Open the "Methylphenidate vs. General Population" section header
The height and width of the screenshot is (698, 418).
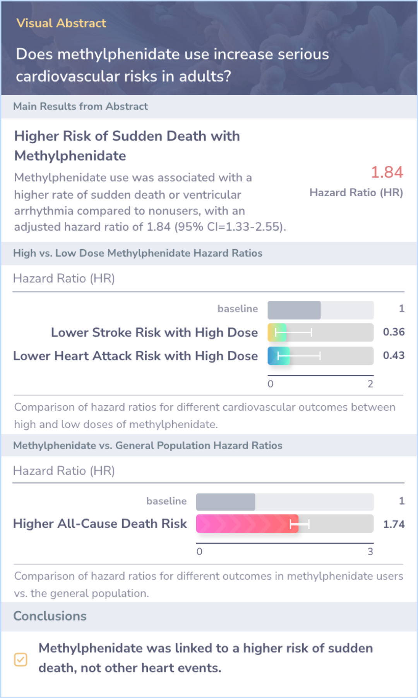click(x=147, y=446)
